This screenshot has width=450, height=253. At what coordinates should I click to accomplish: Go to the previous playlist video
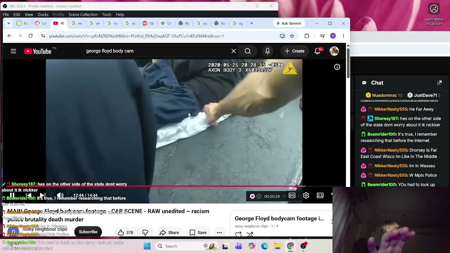[x=29, y=195]
